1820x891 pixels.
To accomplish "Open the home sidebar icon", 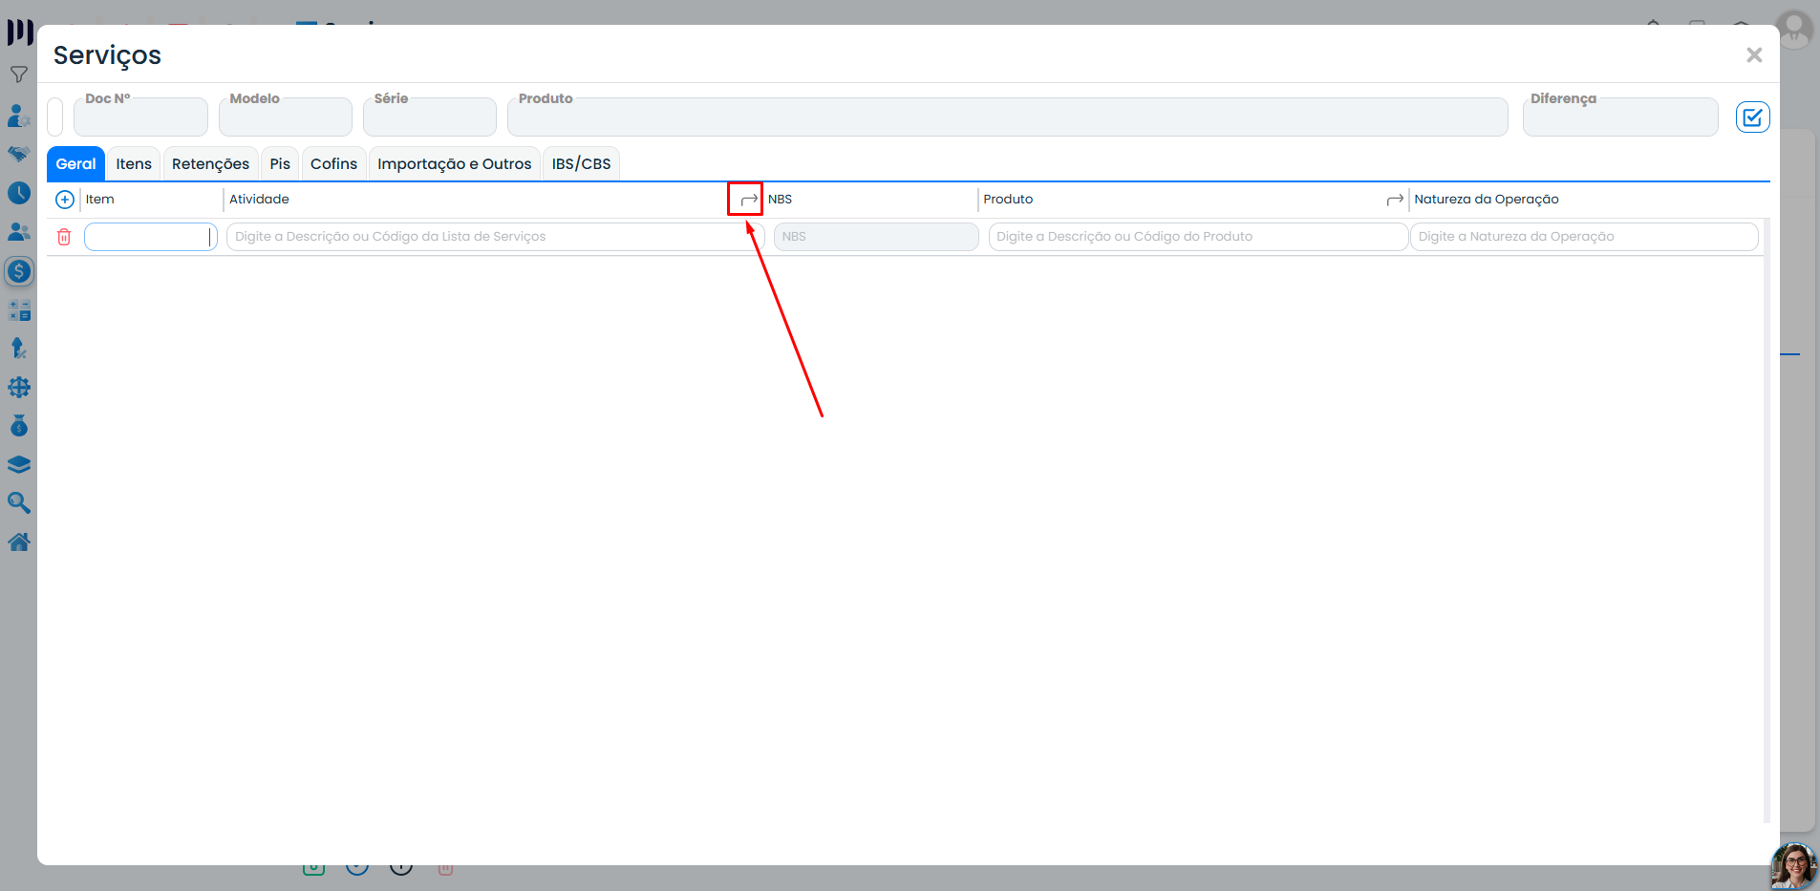I will point(18,542).
